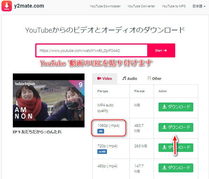Select the video thumbnail I AM NON
The width and height of the screenshot is (209, 179).
coord(49,100)
